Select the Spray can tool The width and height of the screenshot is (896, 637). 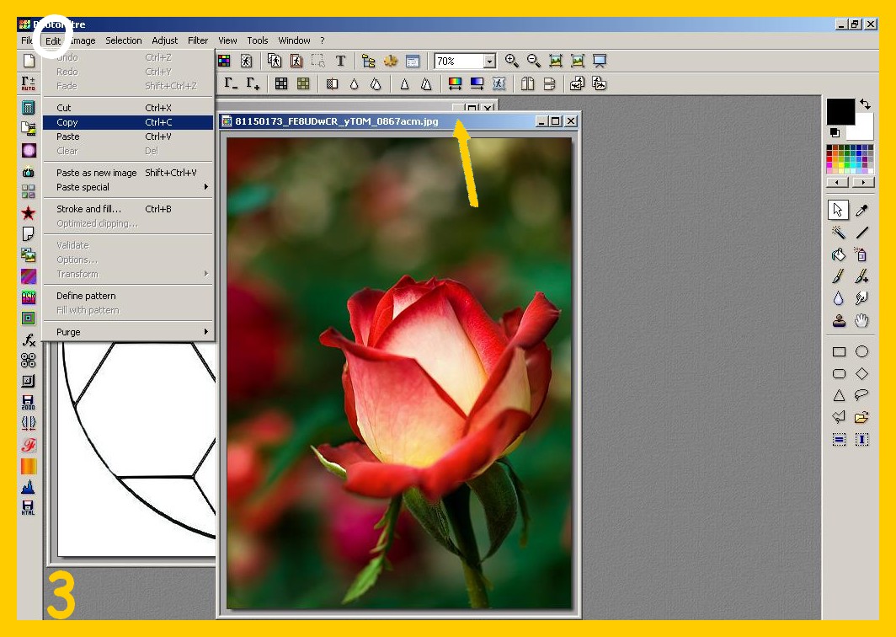click(861, 254)
